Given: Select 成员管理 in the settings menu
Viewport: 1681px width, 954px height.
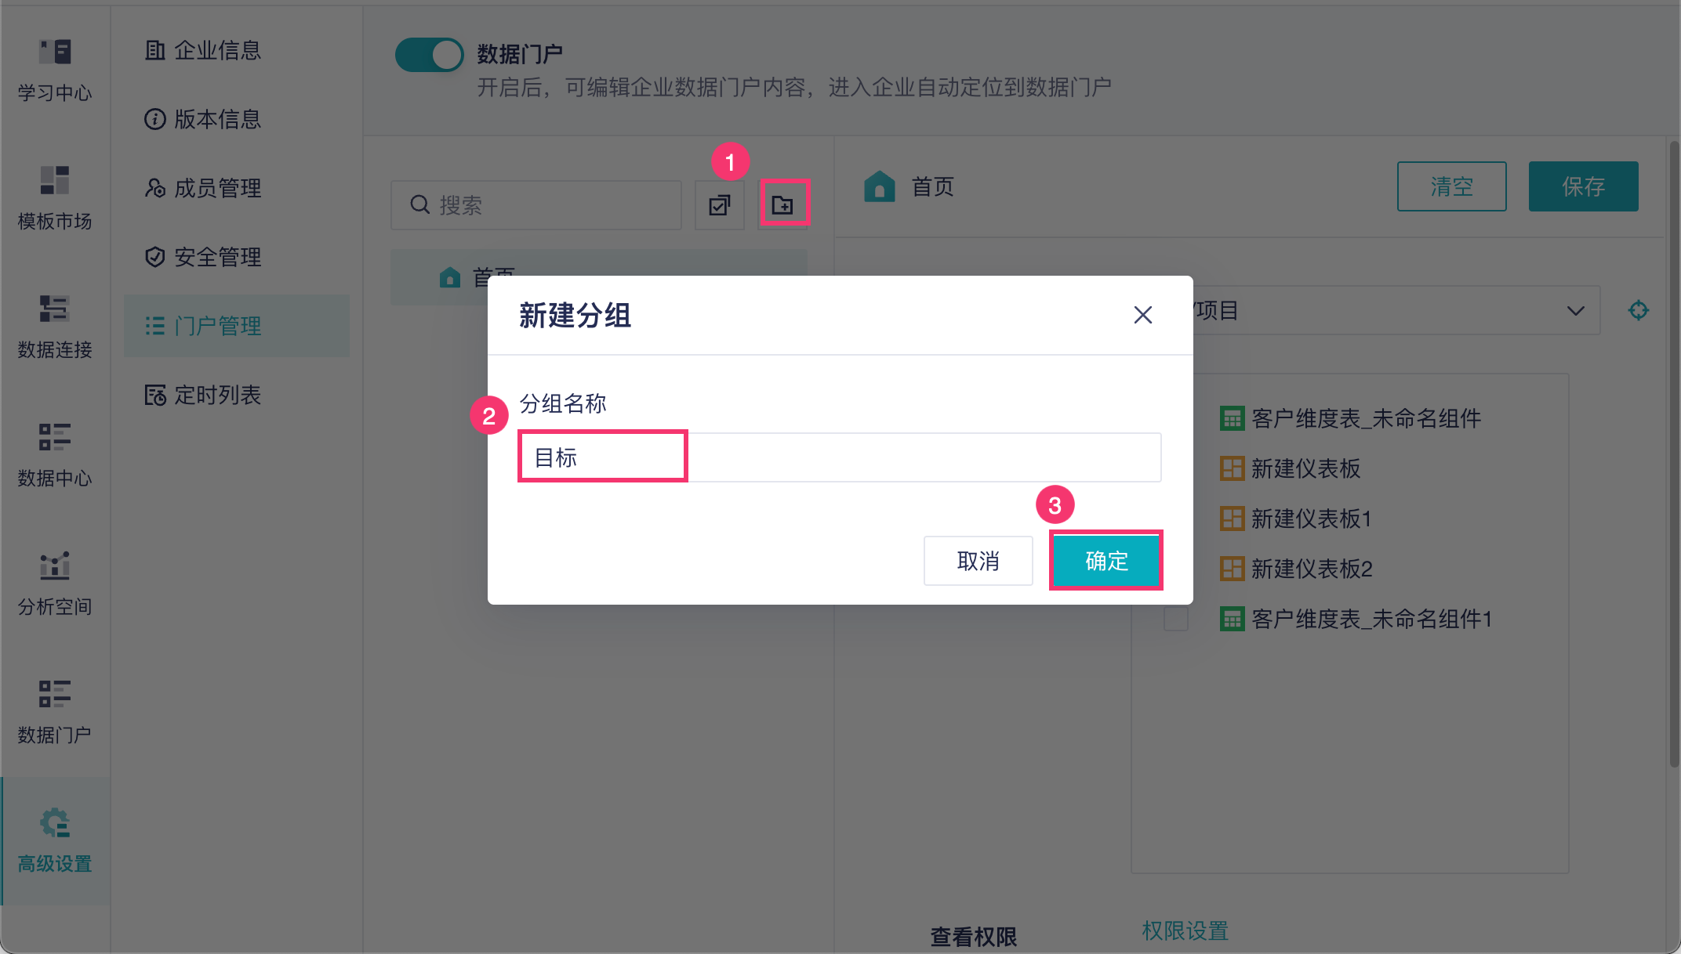Looking at the screenshot, I should [217, 188].
